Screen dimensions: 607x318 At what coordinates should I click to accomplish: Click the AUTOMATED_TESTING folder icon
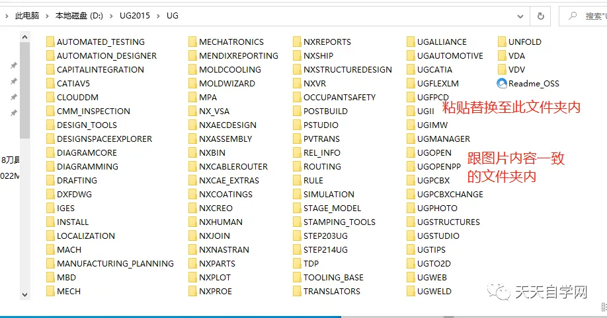pyautogui.click(x=50, y=42)
